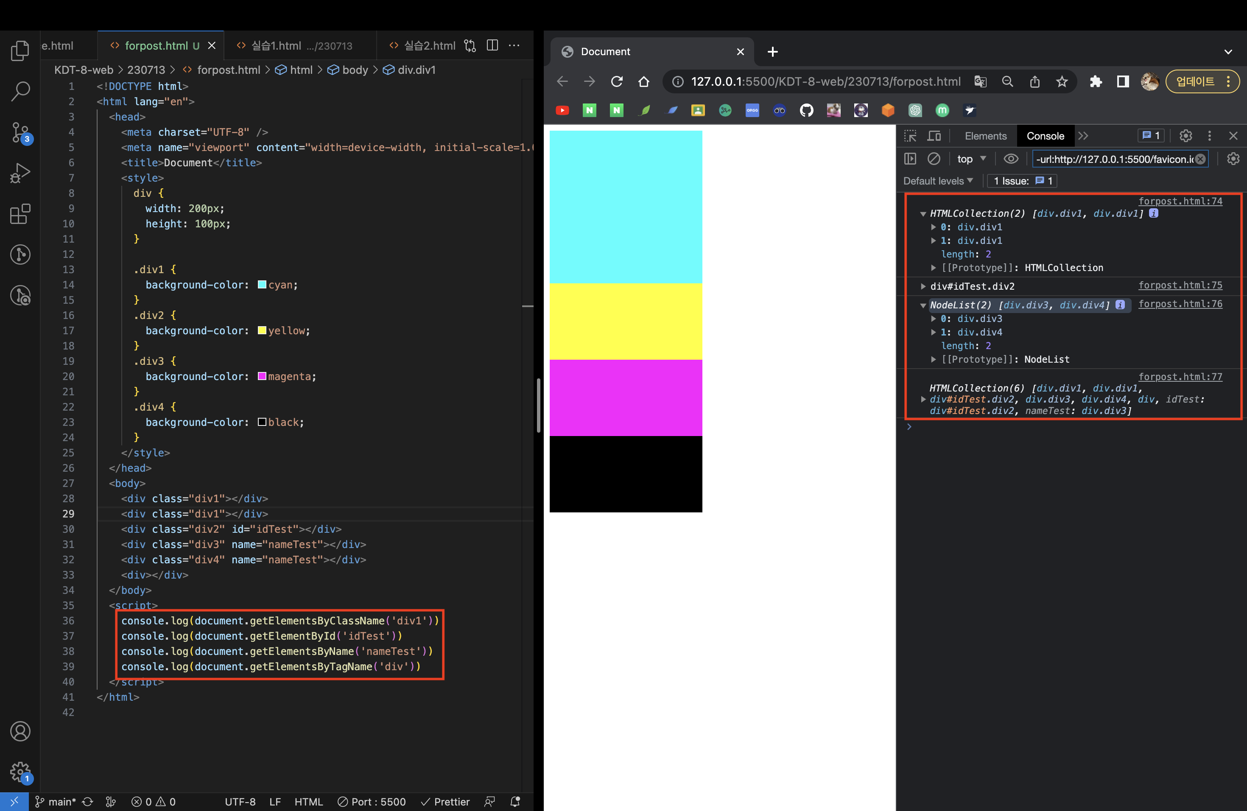Image resolution: width=1247 pixels, height=811 pixels.
Task: Click the translate page icon
Action: point(980,81)
